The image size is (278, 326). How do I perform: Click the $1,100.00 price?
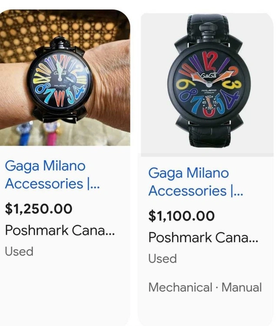pos(182,216)
